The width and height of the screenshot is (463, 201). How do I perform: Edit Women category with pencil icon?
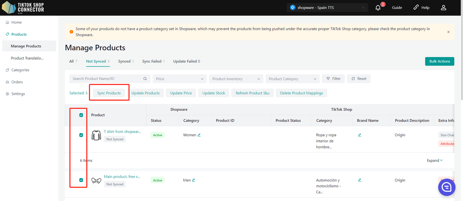(199, 135)
